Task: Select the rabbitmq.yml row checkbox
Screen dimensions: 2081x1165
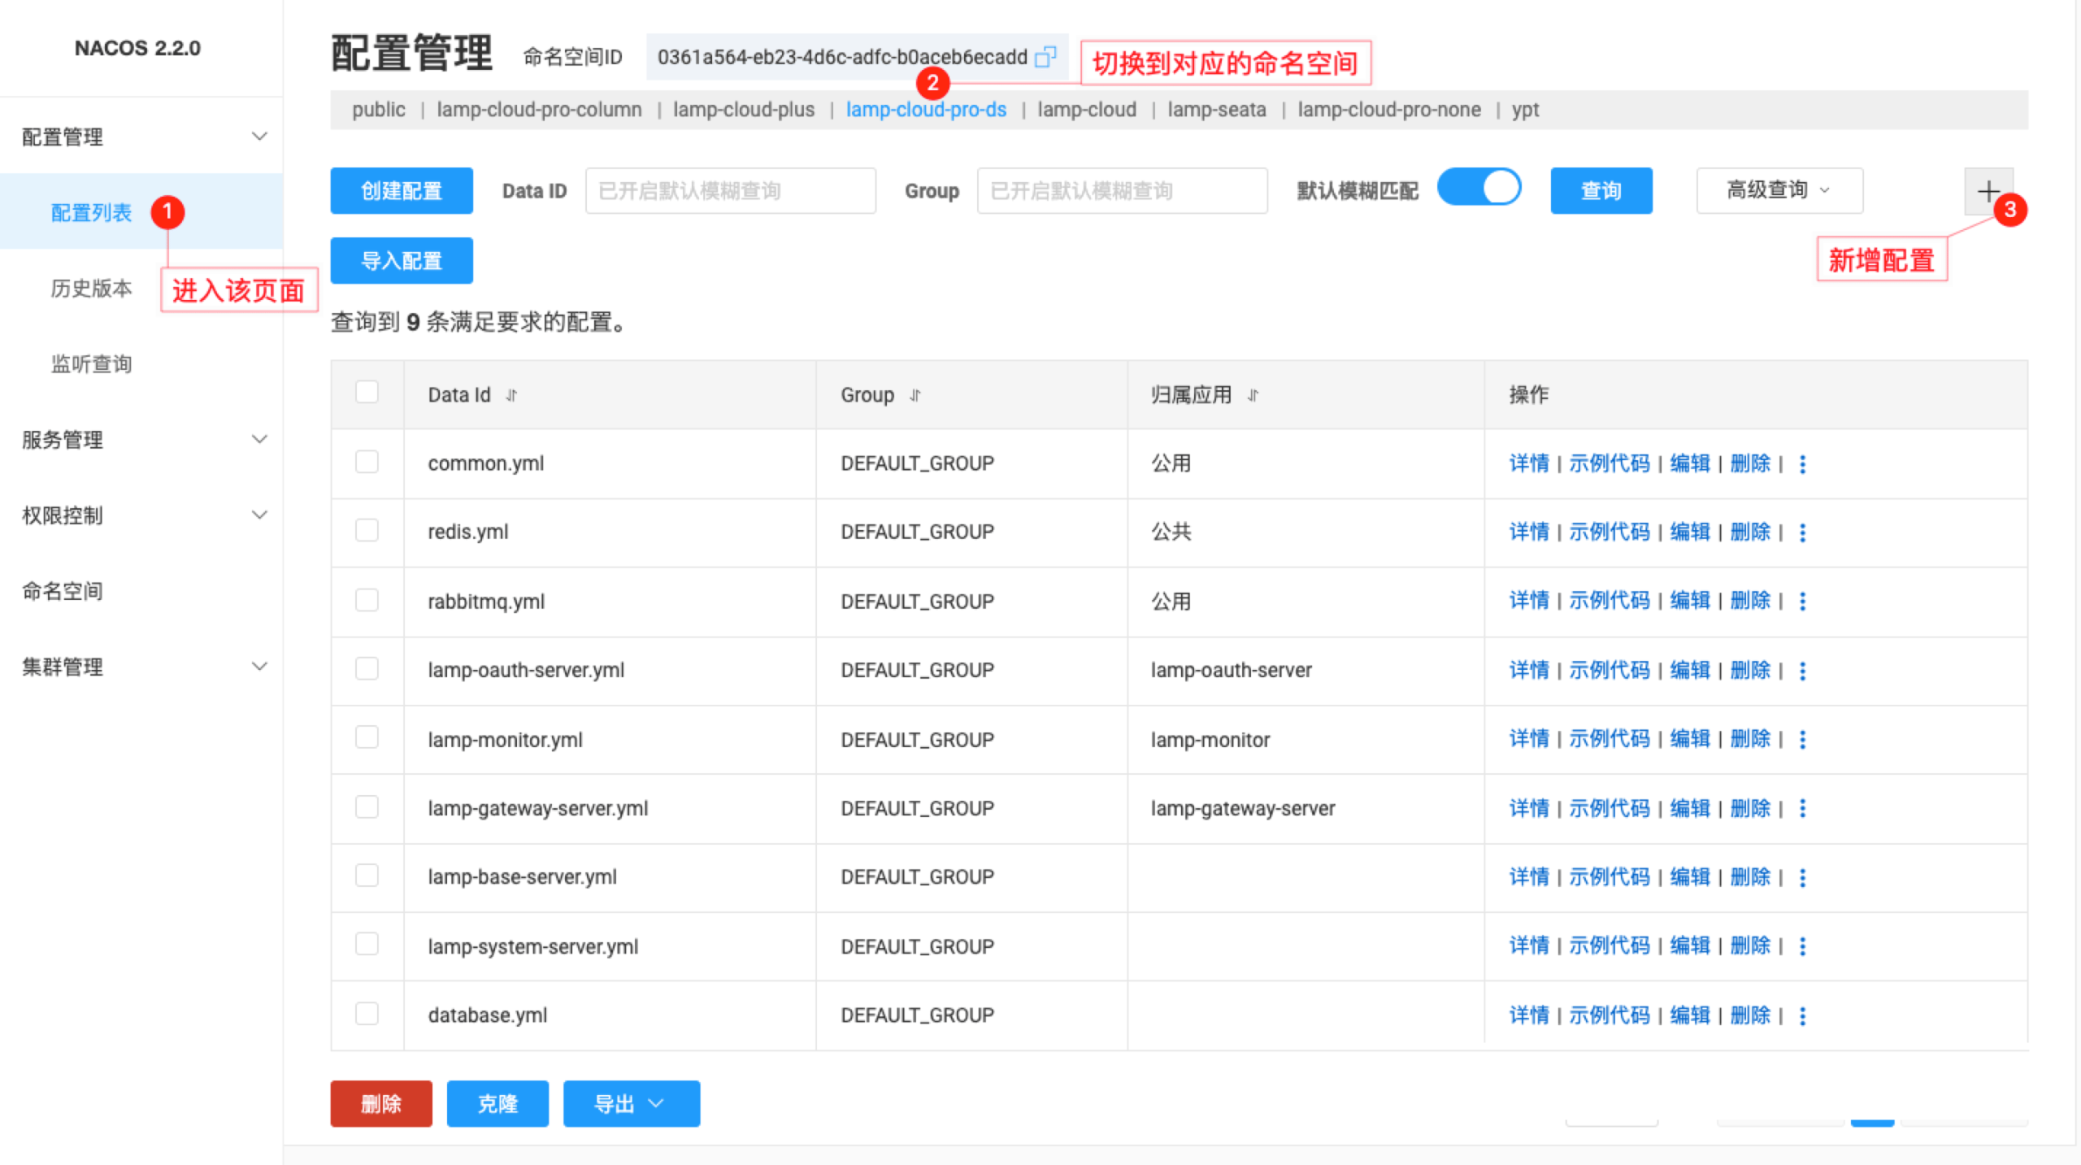Action: (367, 600)
